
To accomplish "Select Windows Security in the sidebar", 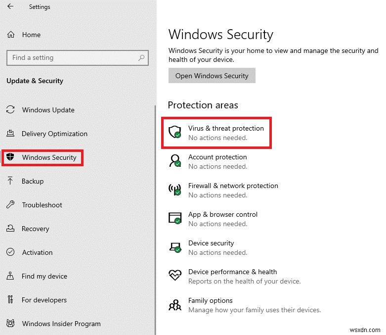I will 49,157.
